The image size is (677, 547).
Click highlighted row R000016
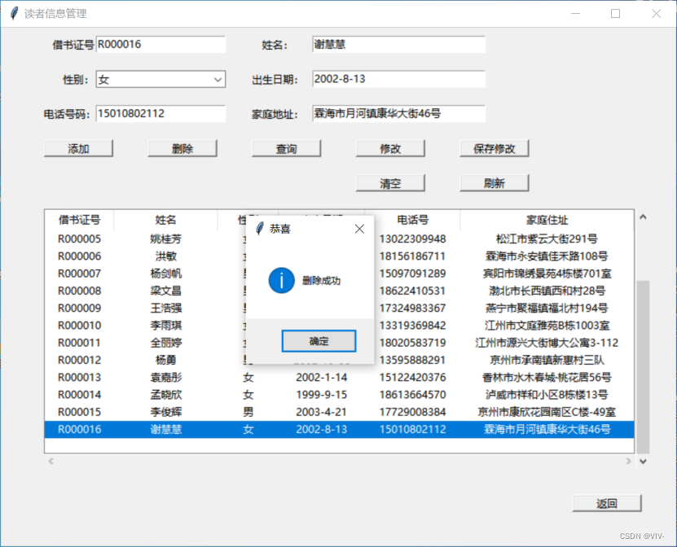point(340,429)
